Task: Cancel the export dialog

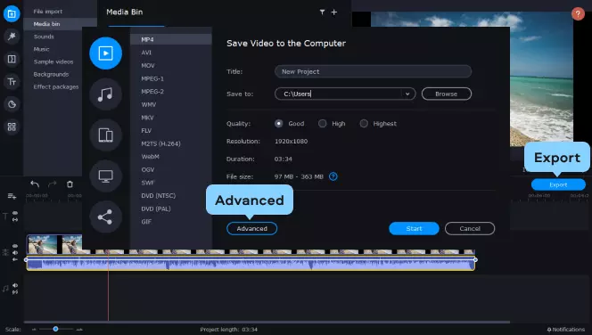Action: (x=470, y=228)
